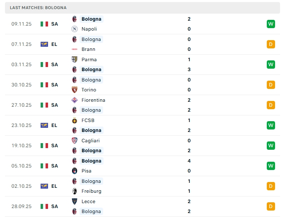285x218 pixels.
Task: Click the FCSB club logo
Action: tap(75, 120)
